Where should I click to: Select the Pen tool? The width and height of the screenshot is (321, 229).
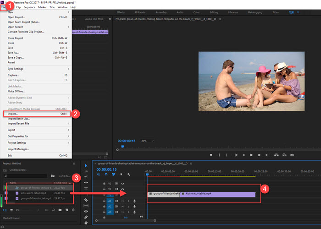tap(86, 217)
